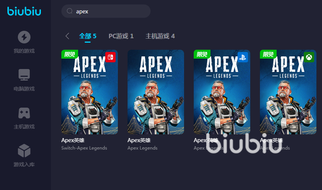The image size is (322, 190).
Task: Click the PlayStation platform badge
Action: point(243,57)
